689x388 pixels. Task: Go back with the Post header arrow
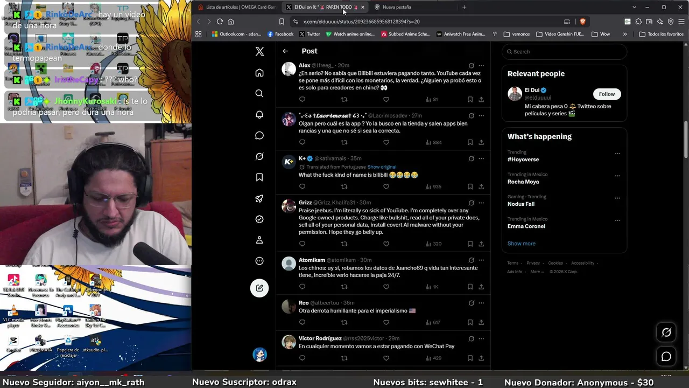click(285, 51)
